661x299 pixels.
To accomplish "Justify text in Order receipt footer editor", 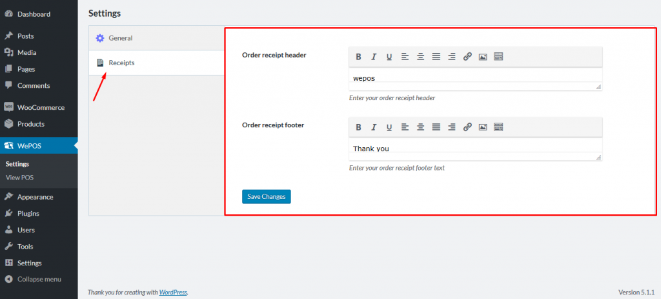I will (x=436, y=127).
